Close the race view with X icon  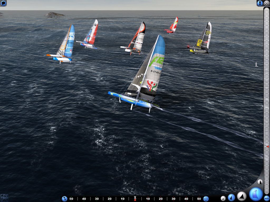(x=266, y=3)
